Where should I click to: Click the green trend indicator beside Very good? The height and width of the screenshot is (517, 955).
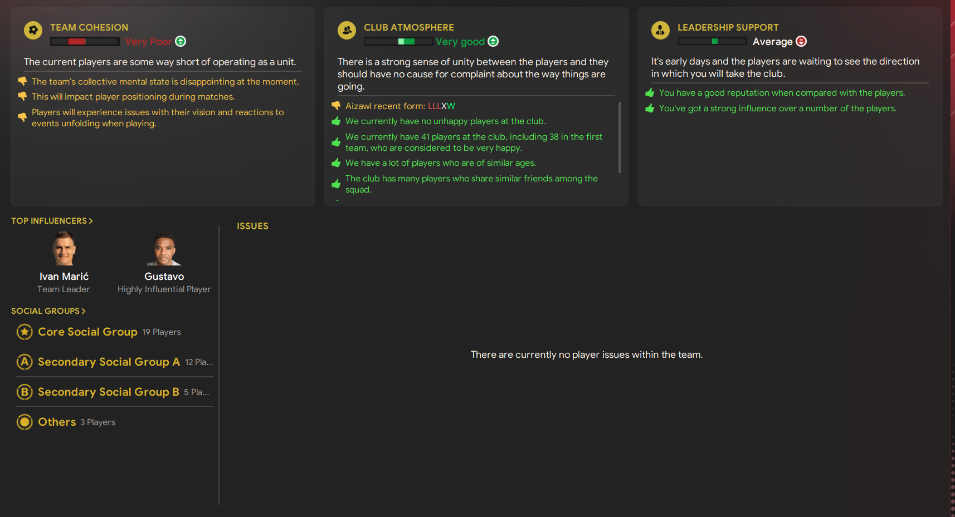coord(493,41)
